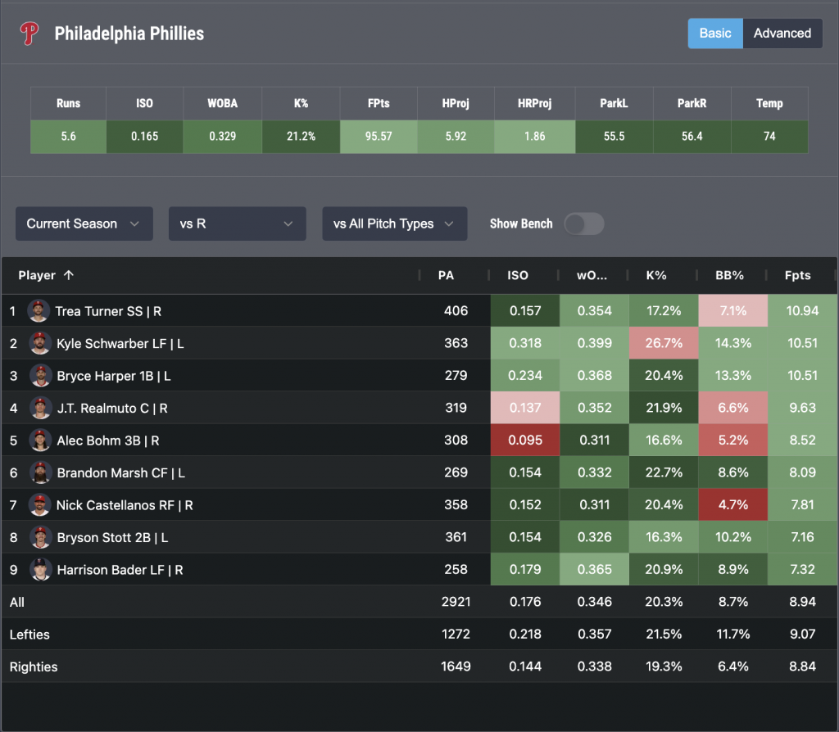This screenshot has width=839, height=732.
Task: Sort by the K% column header
Action: [x=655, y=275]
